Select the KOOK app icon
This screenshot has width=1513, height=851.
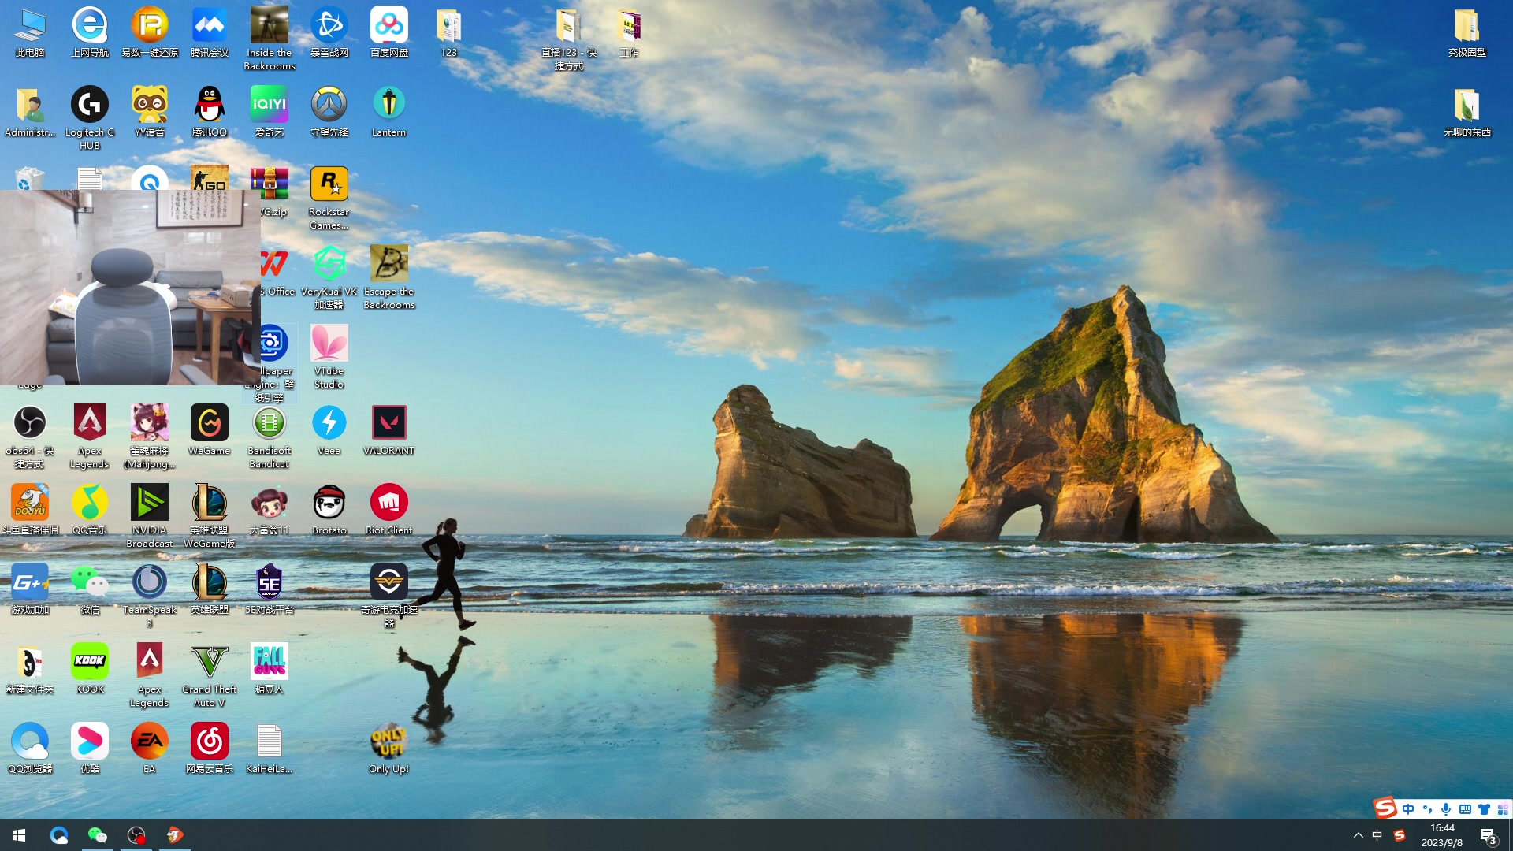(90, 662)
